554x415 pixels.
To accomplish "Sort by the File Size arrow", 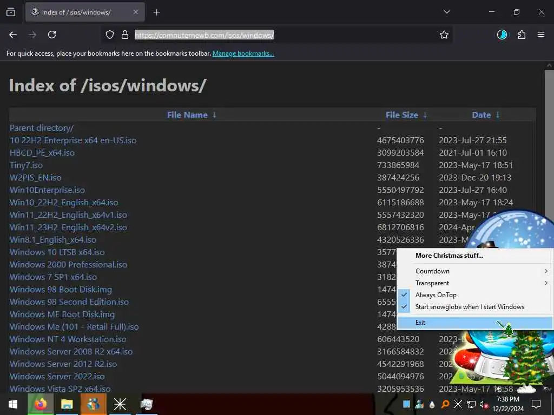I will pos(425,115).
